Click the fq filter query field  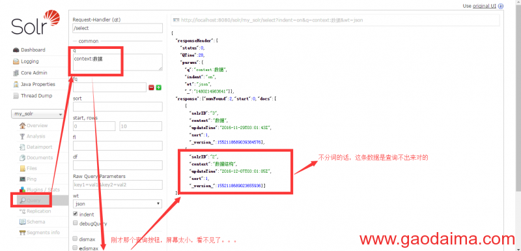pyautogui.click(x=109, y=87)
